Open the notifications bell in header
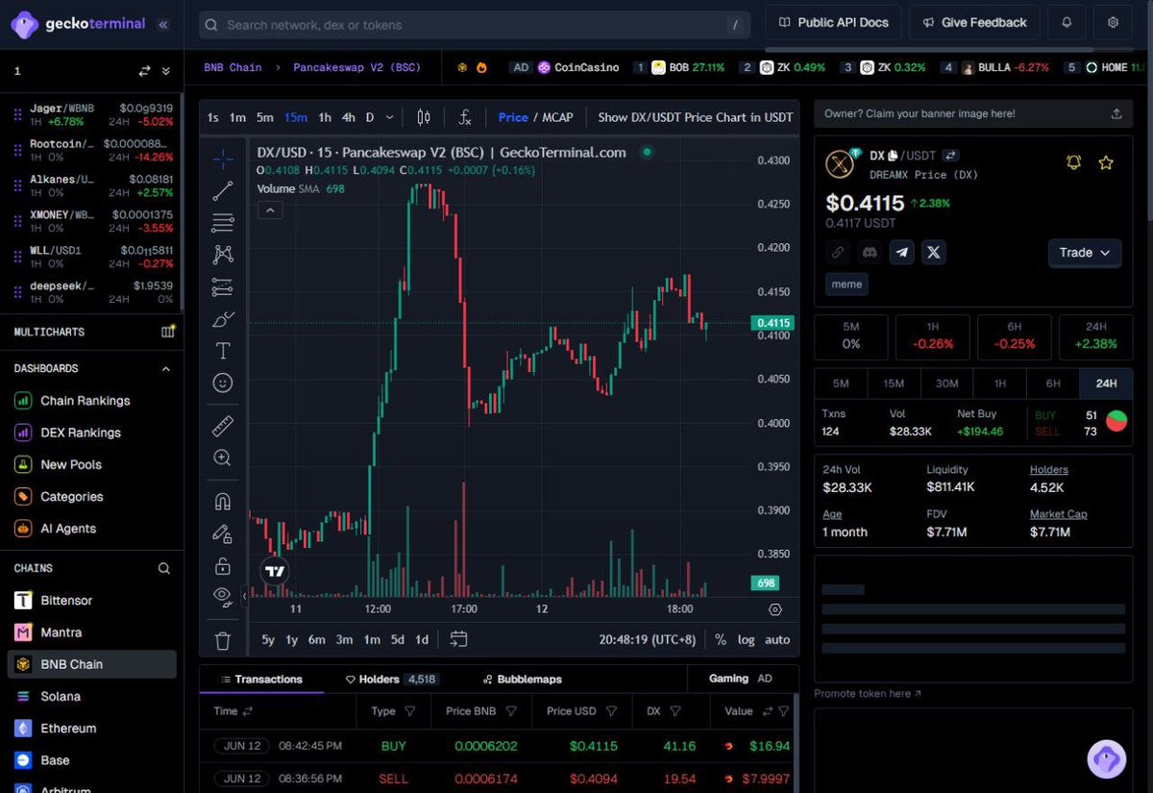Viewport: 1153px width, 793px height. pos(1067,22)
